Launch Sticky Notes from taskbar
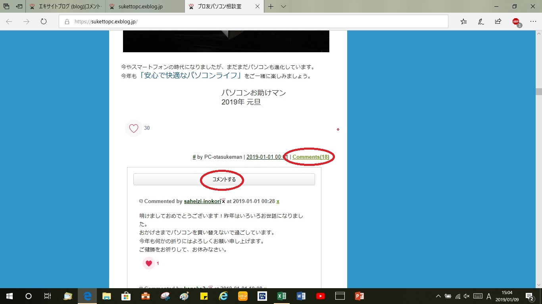 pos(204,296)
